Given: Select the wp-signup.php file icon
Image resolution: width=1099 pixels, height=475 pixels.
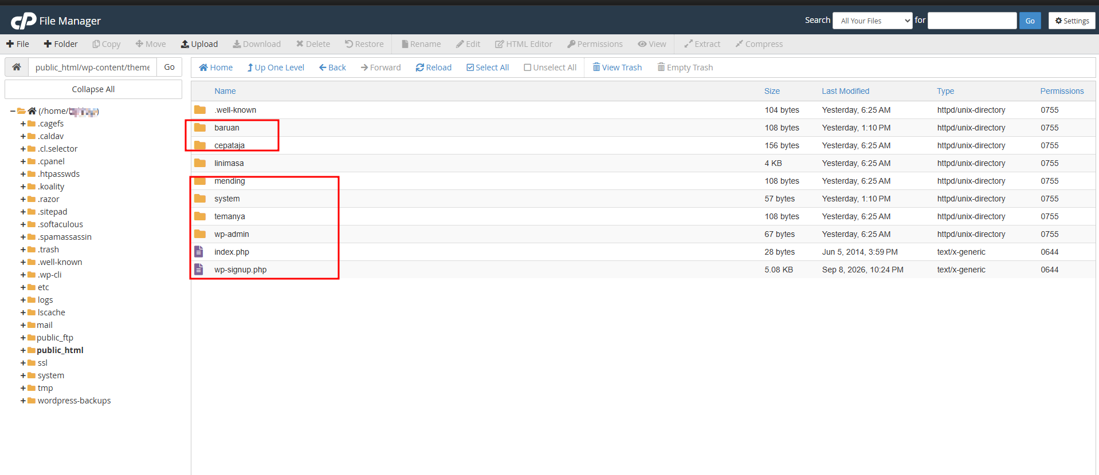Looking at the screenshot, I should pyautogui.click(x=199, y=270).
